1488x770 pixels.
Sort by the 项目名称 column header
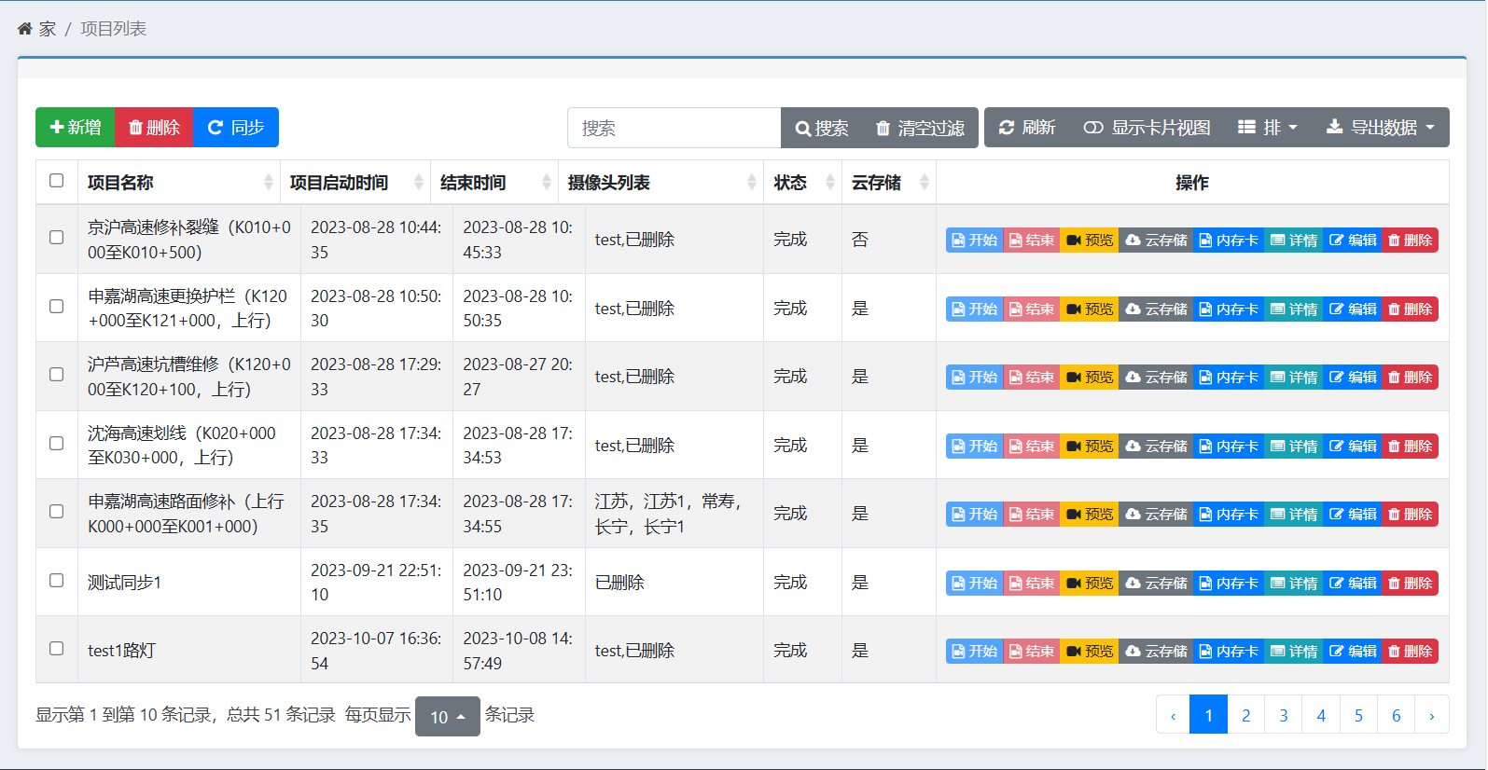tap(178, 183)
